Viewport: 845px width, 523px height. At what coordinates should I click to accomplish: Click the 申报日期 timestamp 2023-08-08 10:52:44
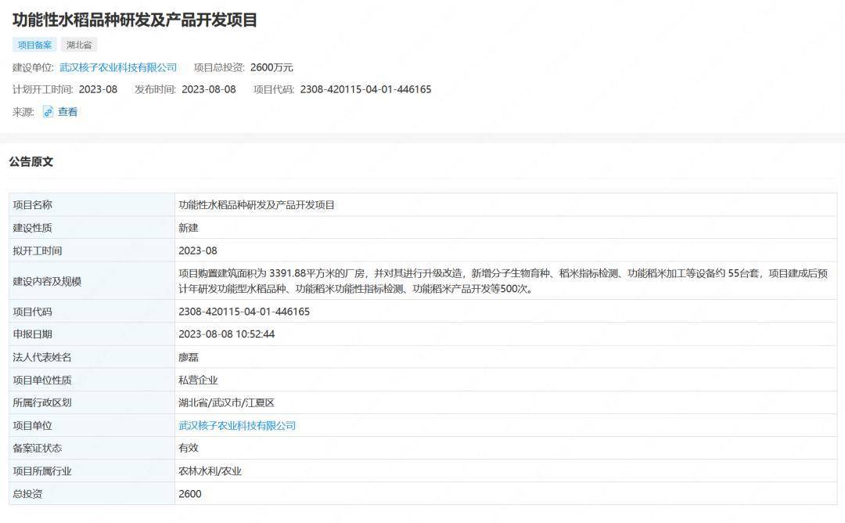[226, 334]
